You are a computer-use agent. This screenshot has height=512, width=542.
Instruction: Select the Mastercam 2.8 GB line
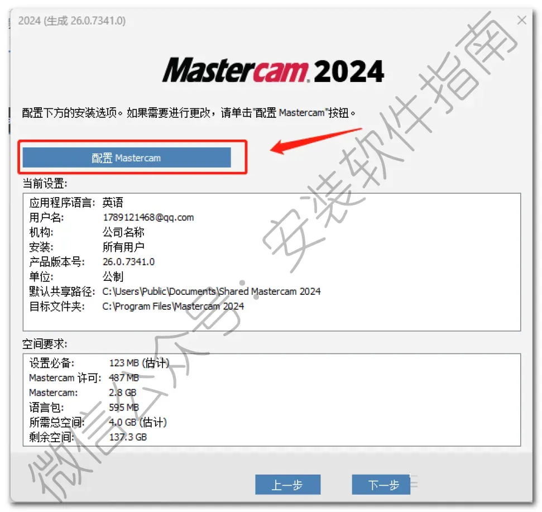pos(83,393)
